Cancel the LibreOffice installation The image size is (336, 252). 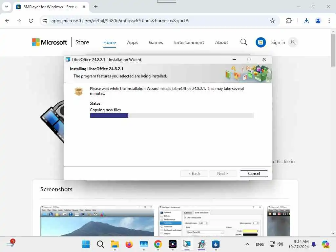(x=254, y=173)
